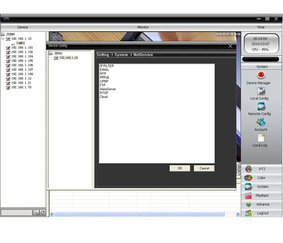Open System panel at bottom right
The height and width of the screenshot is (243, 283).
(x=261, y=186)
